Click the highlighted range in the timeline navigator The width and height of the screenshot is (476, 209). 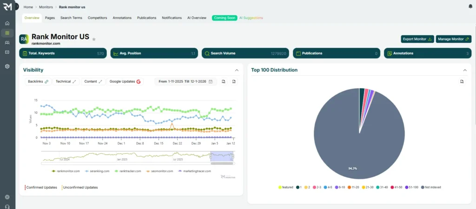[221, 157]
